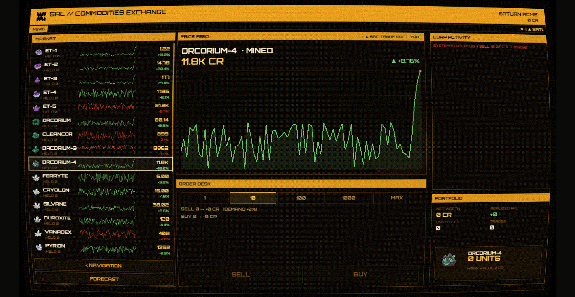Click the ET-3 purple pyramid icon
Screen dimensions: 575x297
[x=37, y=80]
